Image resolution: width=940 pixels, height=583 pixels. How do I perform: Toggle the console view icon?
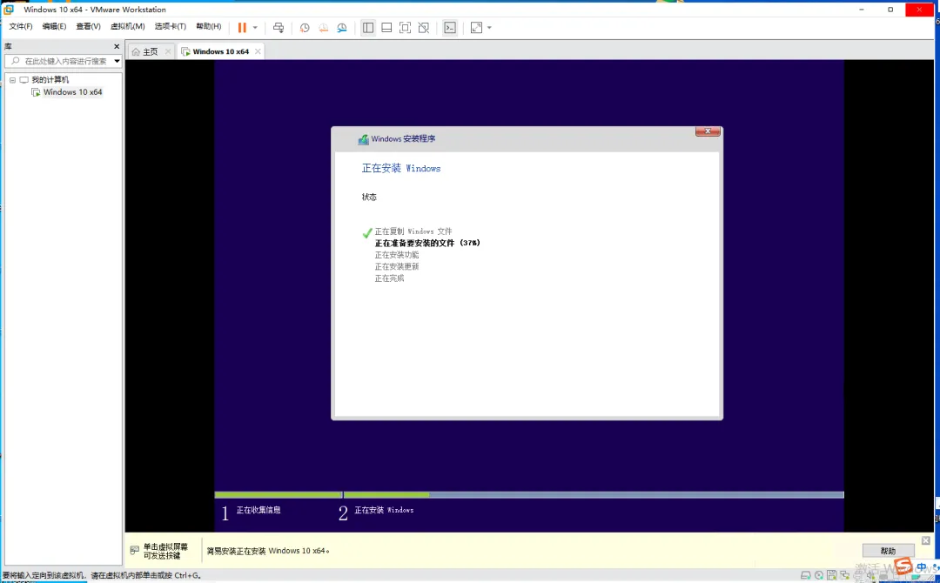pos(450,28)
